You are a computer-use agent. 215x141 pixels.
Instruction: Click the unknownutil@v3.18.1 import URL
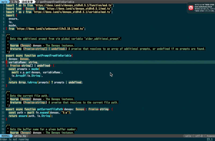pos(51,29)
